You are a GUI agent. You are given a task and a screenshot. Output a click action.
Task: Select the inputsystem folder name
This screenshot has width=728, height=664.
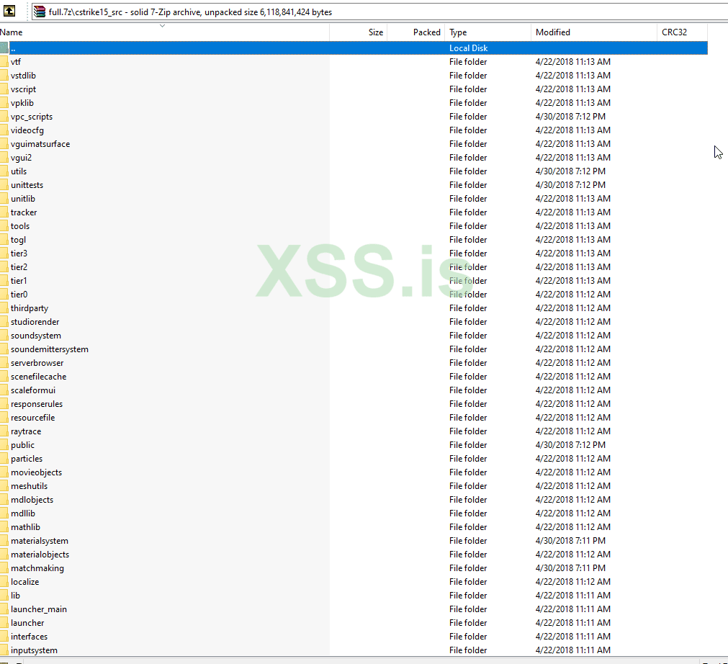click(x=35, y=650)
